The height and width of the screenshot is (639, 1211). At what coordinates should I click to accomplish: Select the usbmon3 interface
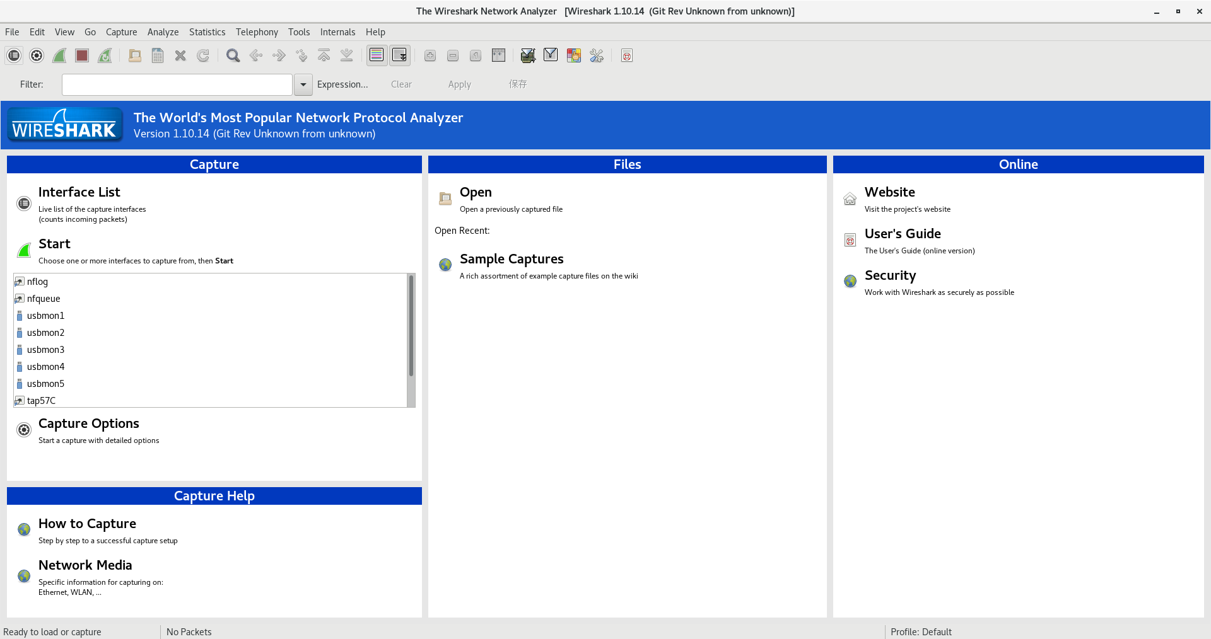point(211,350)
